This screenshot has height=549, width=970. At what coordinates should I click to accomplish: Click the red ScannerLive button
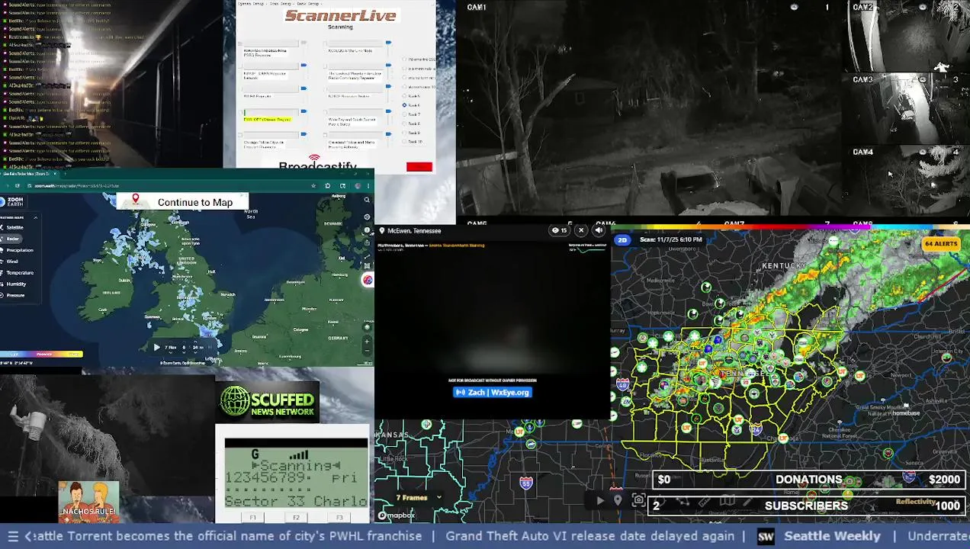click(x=419, y=166)
